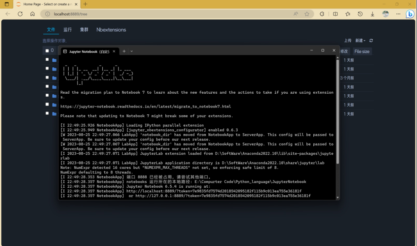Open new terminal tab with plus icon
Viewport: 417px width, 246px height.
(x=124, y=51)
